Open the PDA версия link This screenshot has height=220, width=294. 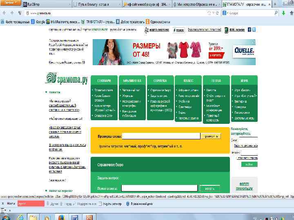point(237,30)
